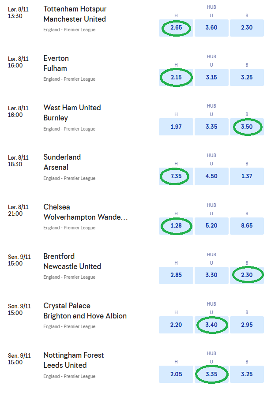Bet on Burnley away win at 3.50
Screen dimensions: 267x393
tap(247, 127)
